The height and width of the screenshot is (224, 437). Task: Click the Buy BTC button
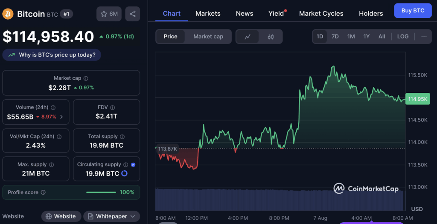pyautogui.click(x=413, y=11)
